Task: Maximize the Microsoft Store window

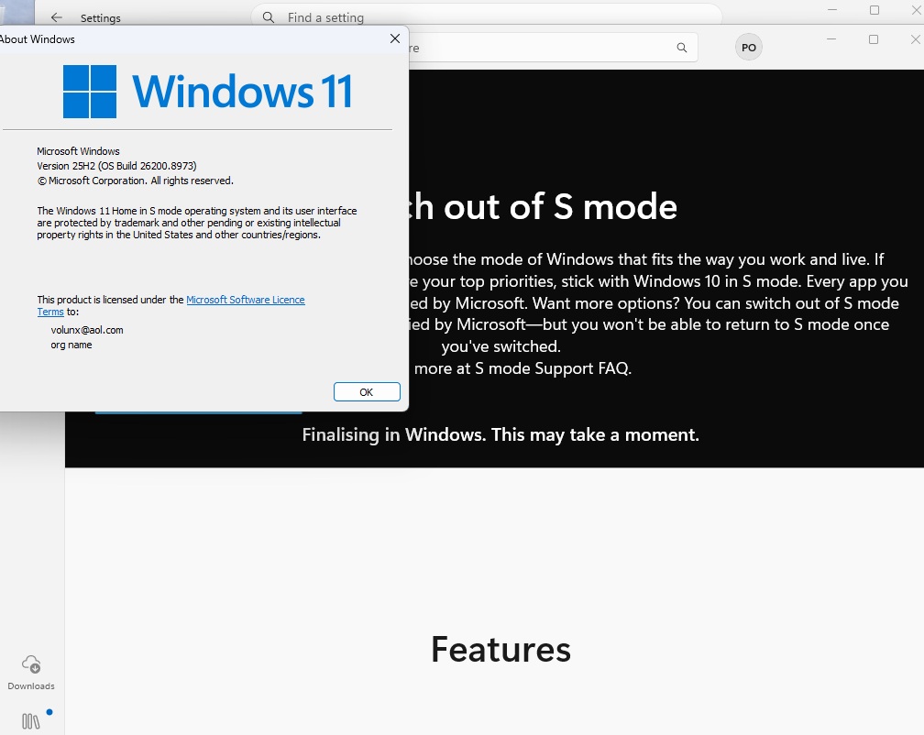Action: tap(874, 39)
